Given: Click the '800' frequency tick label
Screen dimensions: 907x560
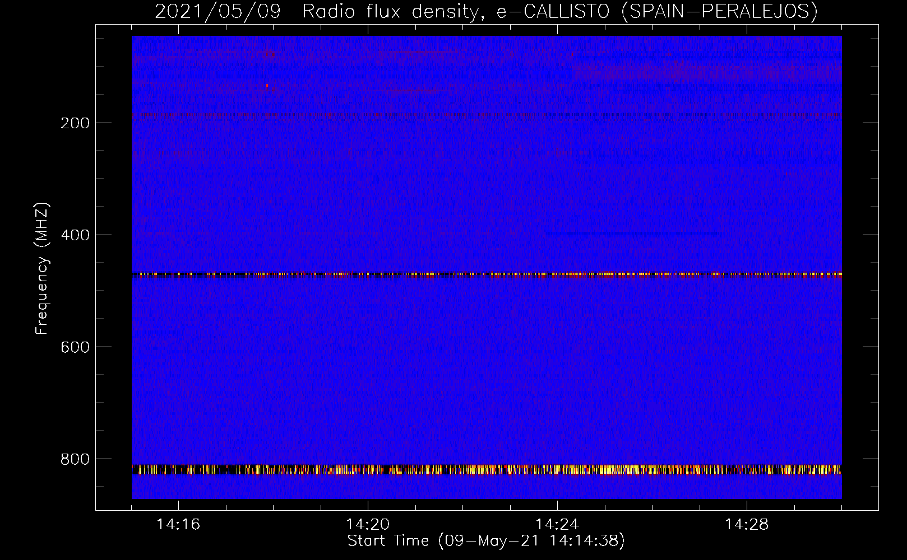Looking at the screenshot, I should tap(75, 459).
